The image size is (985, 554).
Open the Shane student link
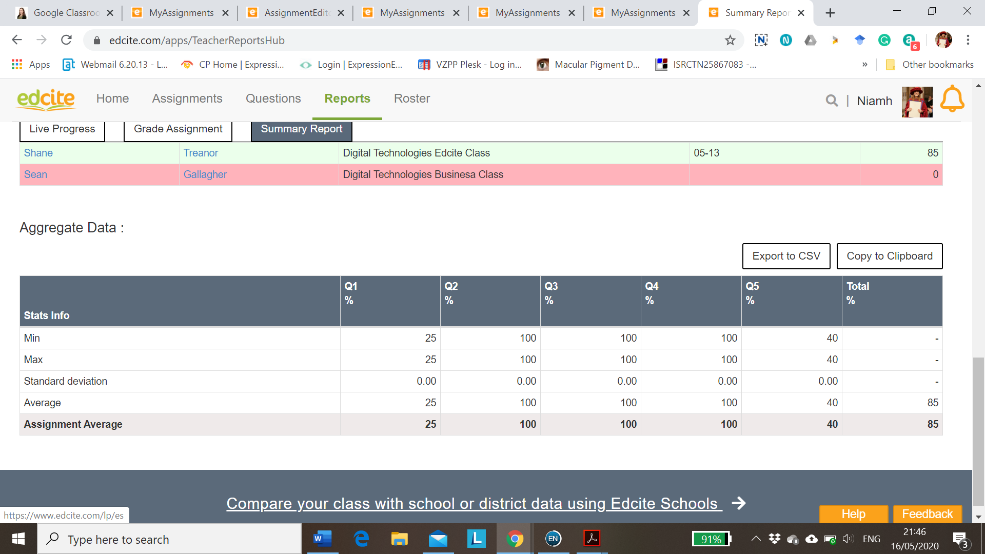coord(38,153)
